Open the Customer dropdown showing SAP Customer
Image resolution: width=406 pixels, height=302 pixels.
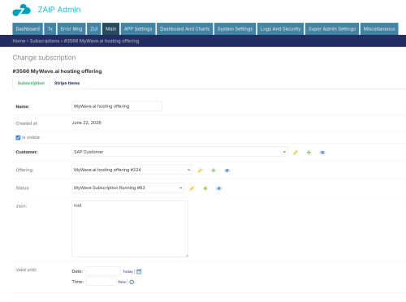tap(179, 152)
